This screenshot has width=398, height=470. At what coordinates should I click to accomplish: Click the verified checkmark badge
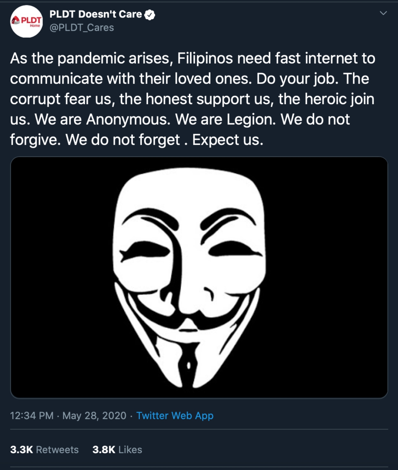(x=150, y=15)
